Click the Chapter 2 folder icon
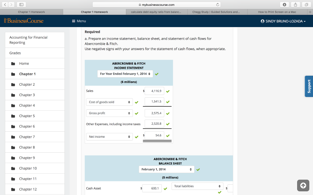This screenshot has width=313, height=195. tap(13, 85)
